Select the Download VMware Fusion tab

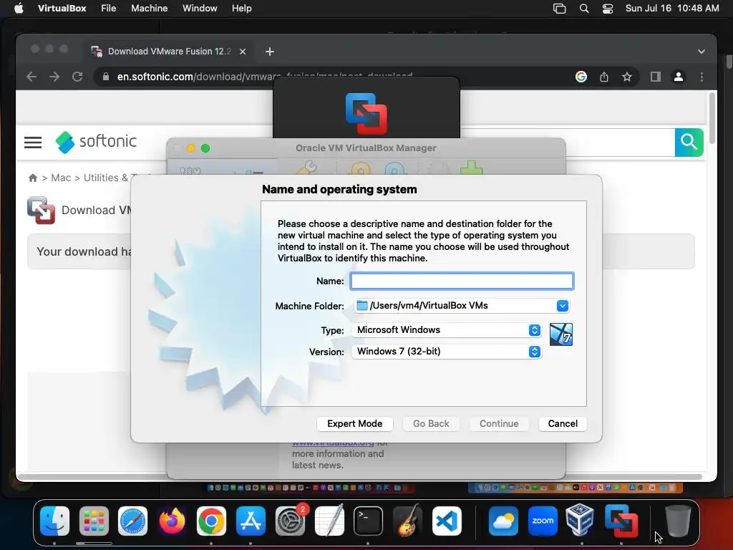(169, 52)
